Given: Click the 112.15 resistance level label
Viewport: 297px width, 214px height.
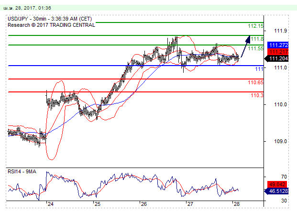Looking at the screenshot, I should [255, 26].
